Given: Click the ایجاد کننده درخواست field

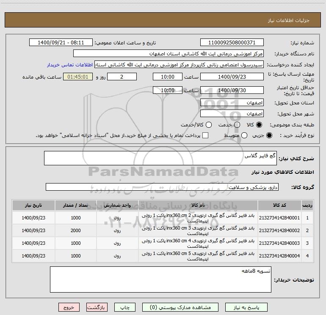Looking at the screenshot, I should click(179, 65).
